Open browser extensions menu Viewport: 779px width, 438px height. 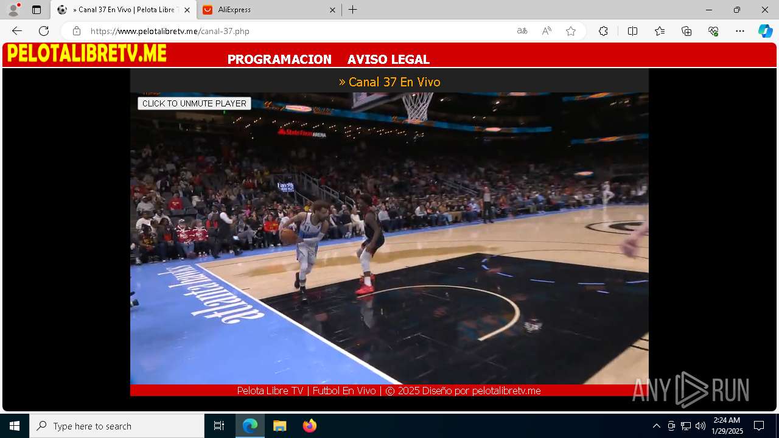(603, 31)
